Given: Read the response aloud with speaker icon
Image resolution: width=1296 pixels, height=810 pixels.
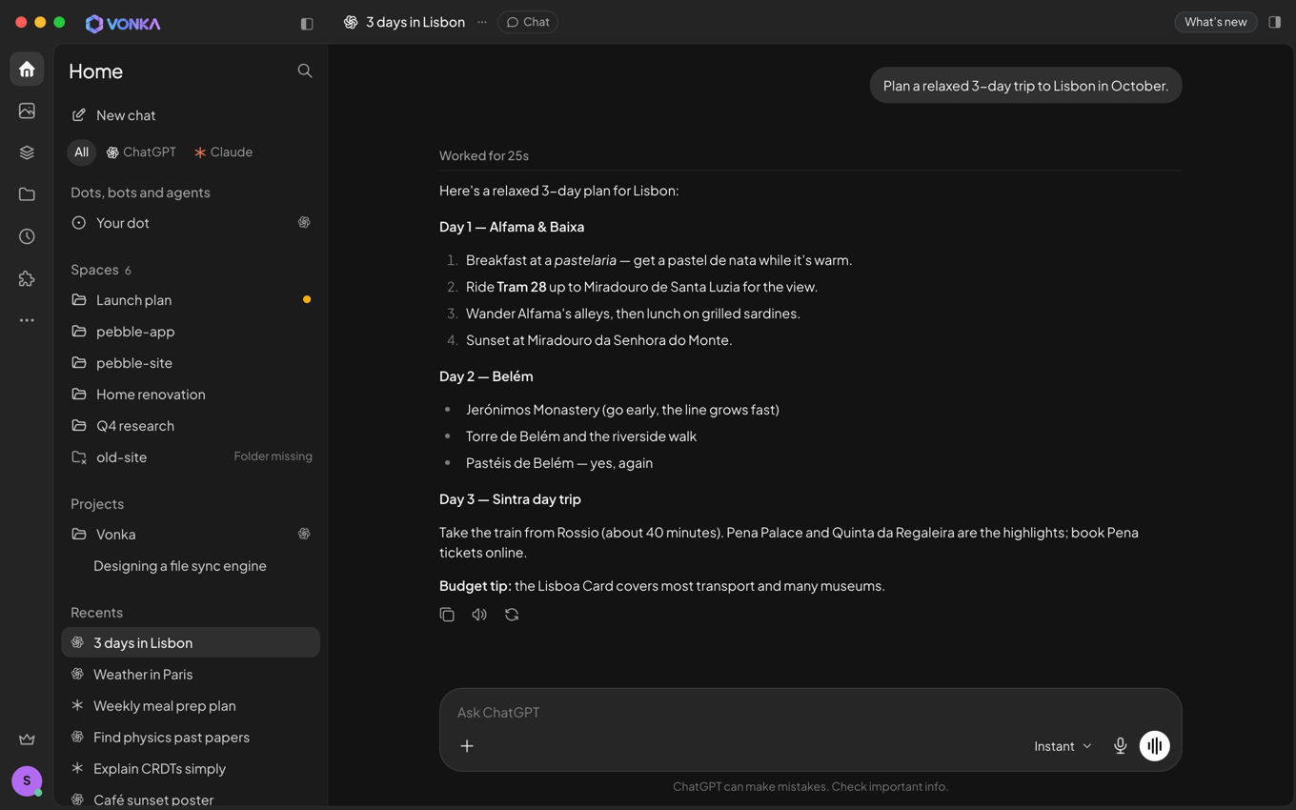Looking at the screenshot, I should coord(479,615).
